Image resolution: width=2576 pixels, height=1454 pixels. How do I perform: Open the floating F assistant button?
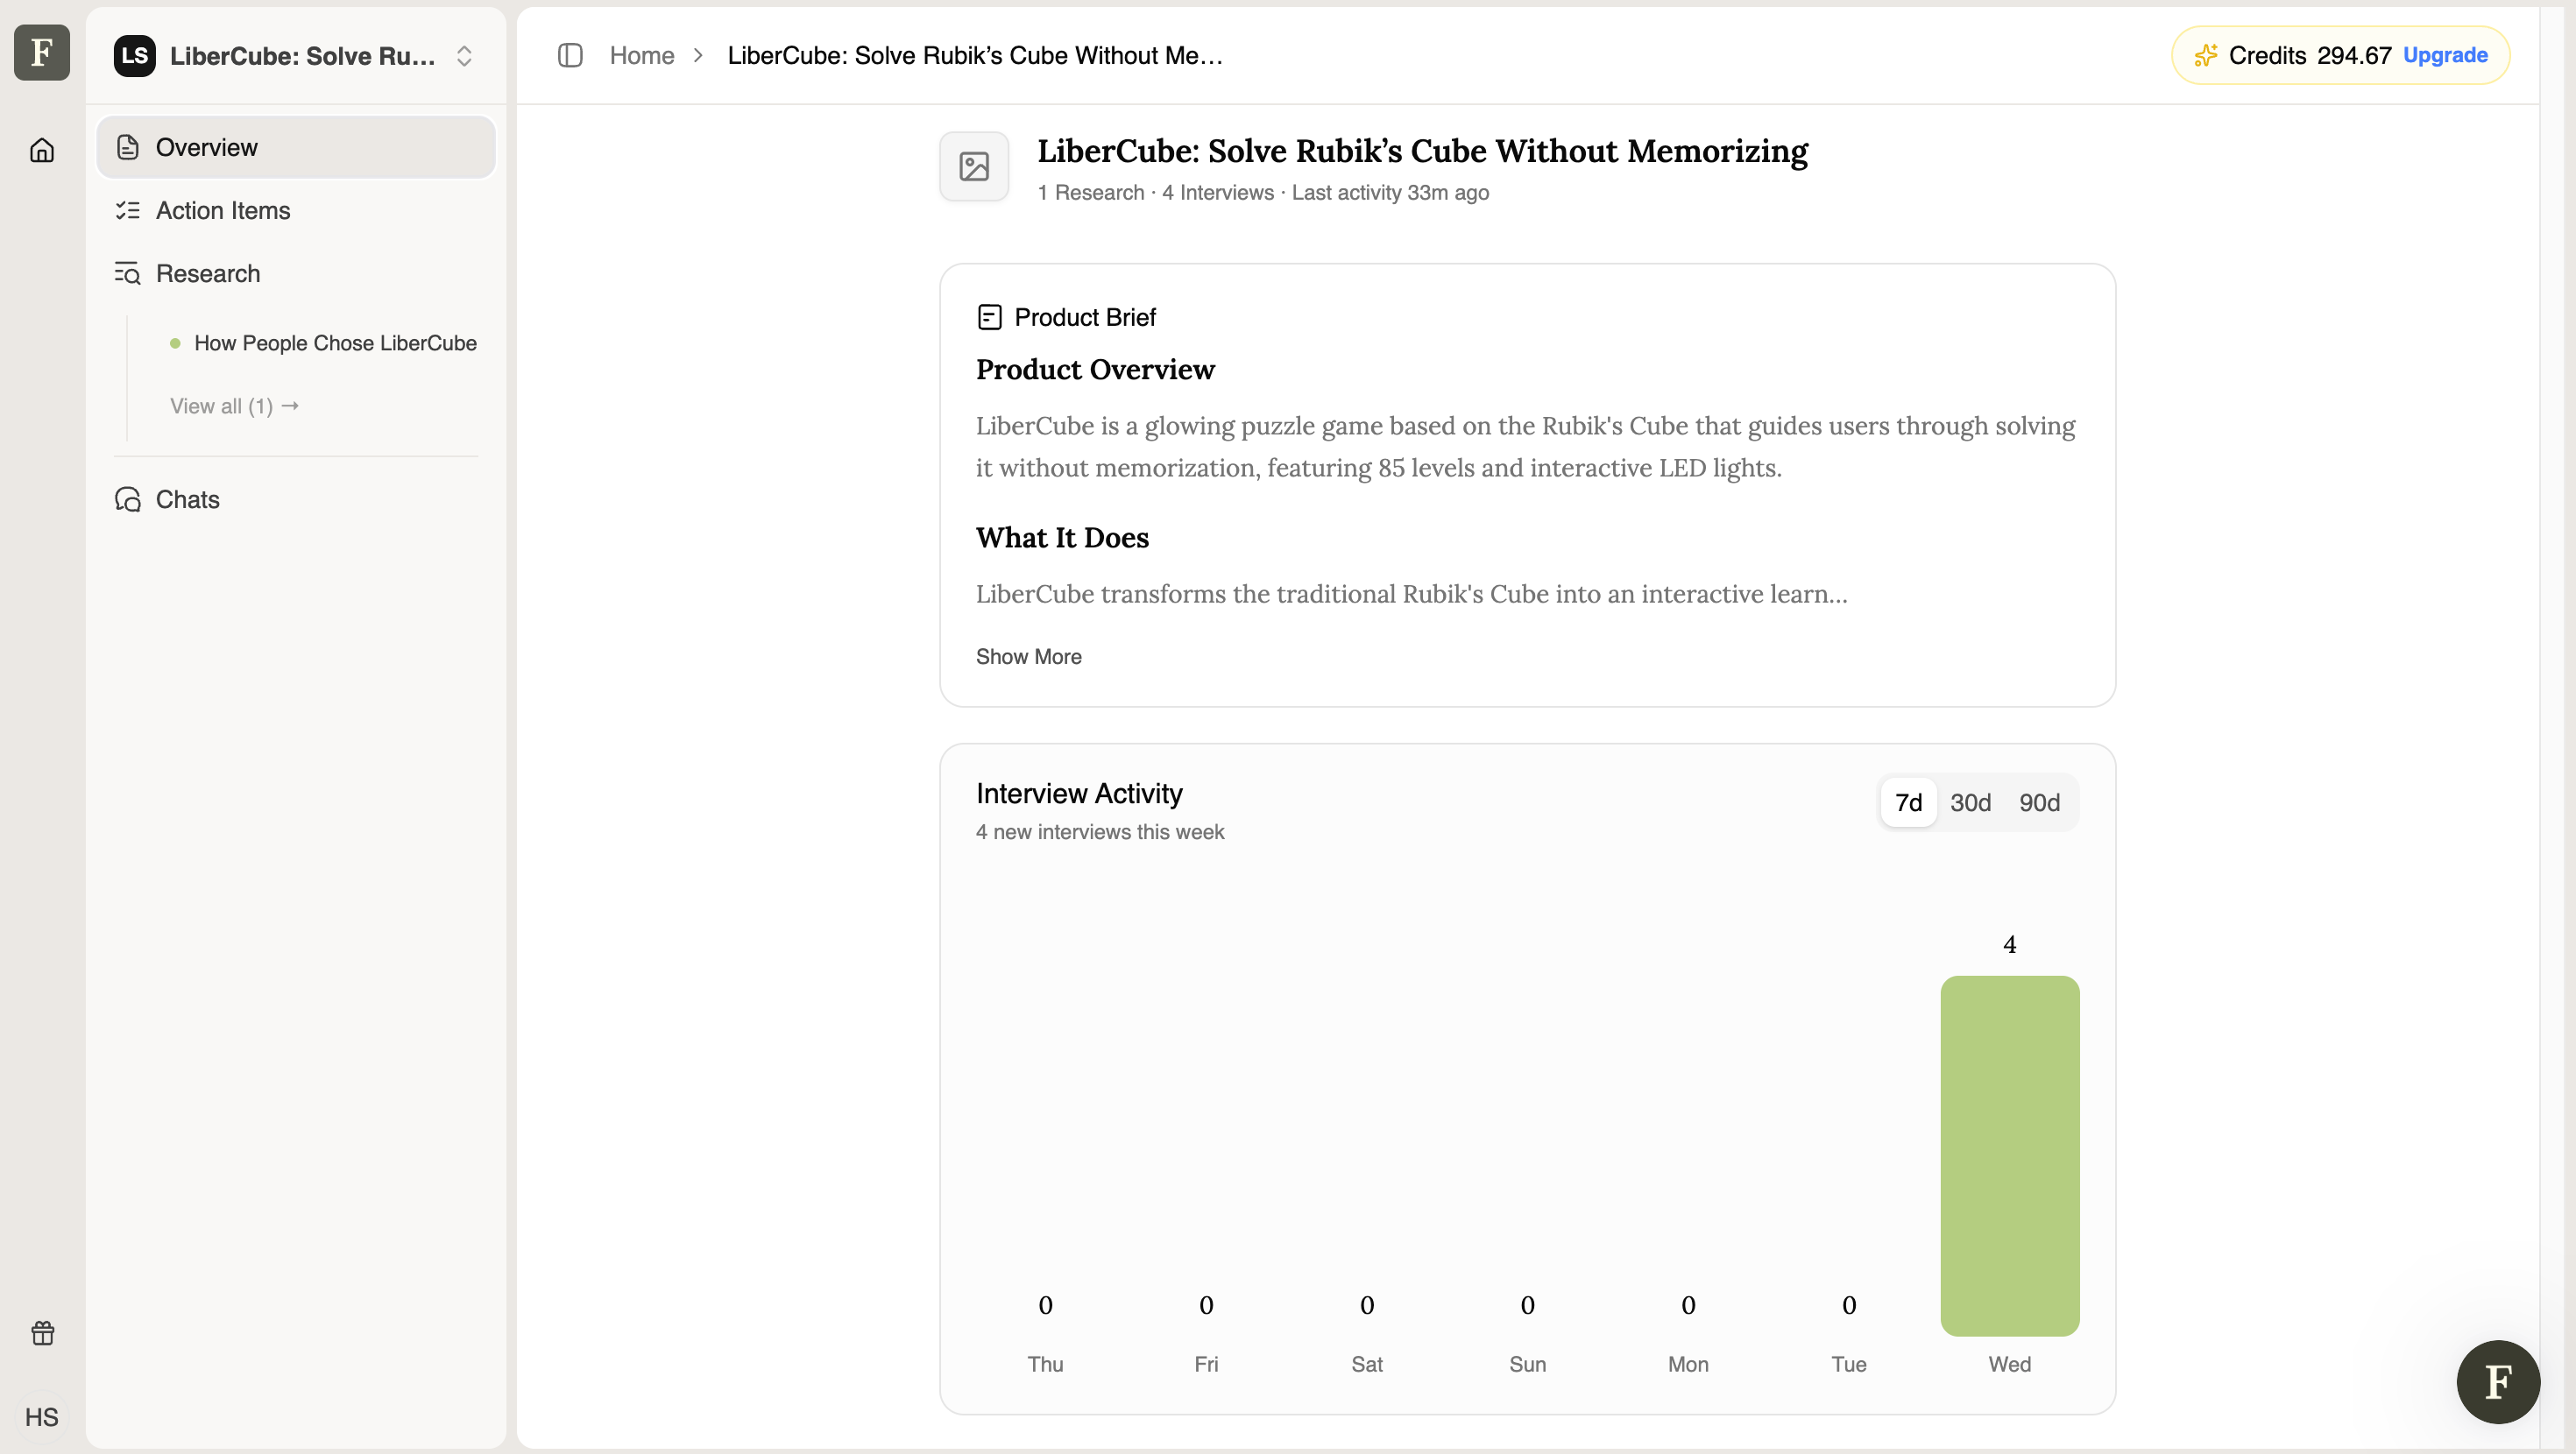(2498, 1382)
